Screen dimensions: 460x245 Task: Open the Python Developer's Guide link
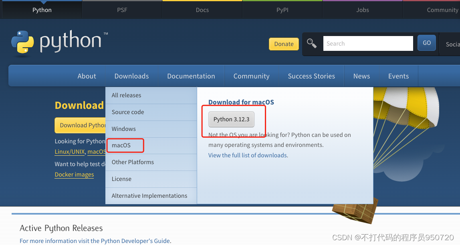(135, 241)
